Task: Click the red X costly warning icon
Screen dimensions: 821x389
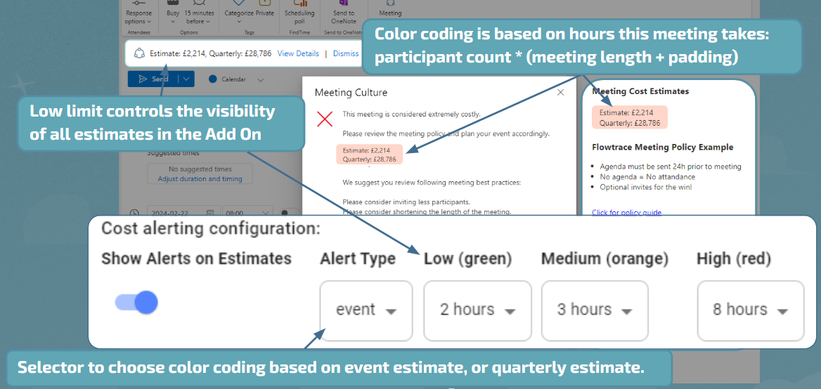Action: point(325,119)
